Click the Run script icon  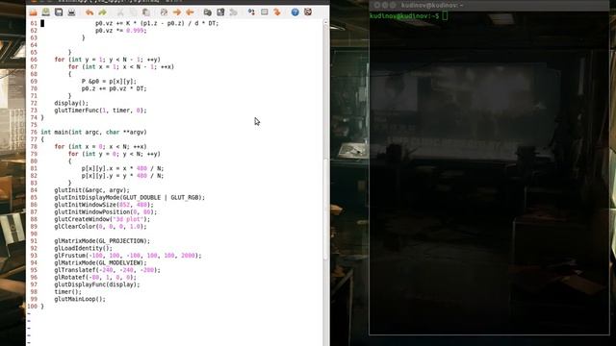tap(233, 12)
